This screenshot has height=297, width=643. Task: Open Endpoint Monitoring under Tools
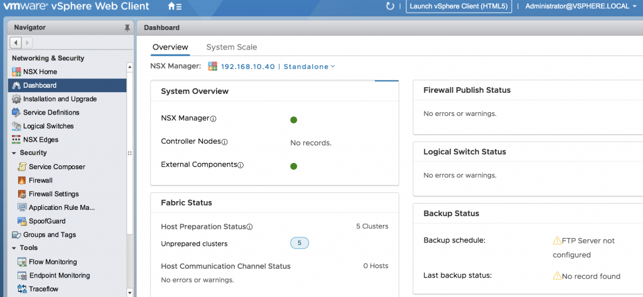[x=60, y=275]
